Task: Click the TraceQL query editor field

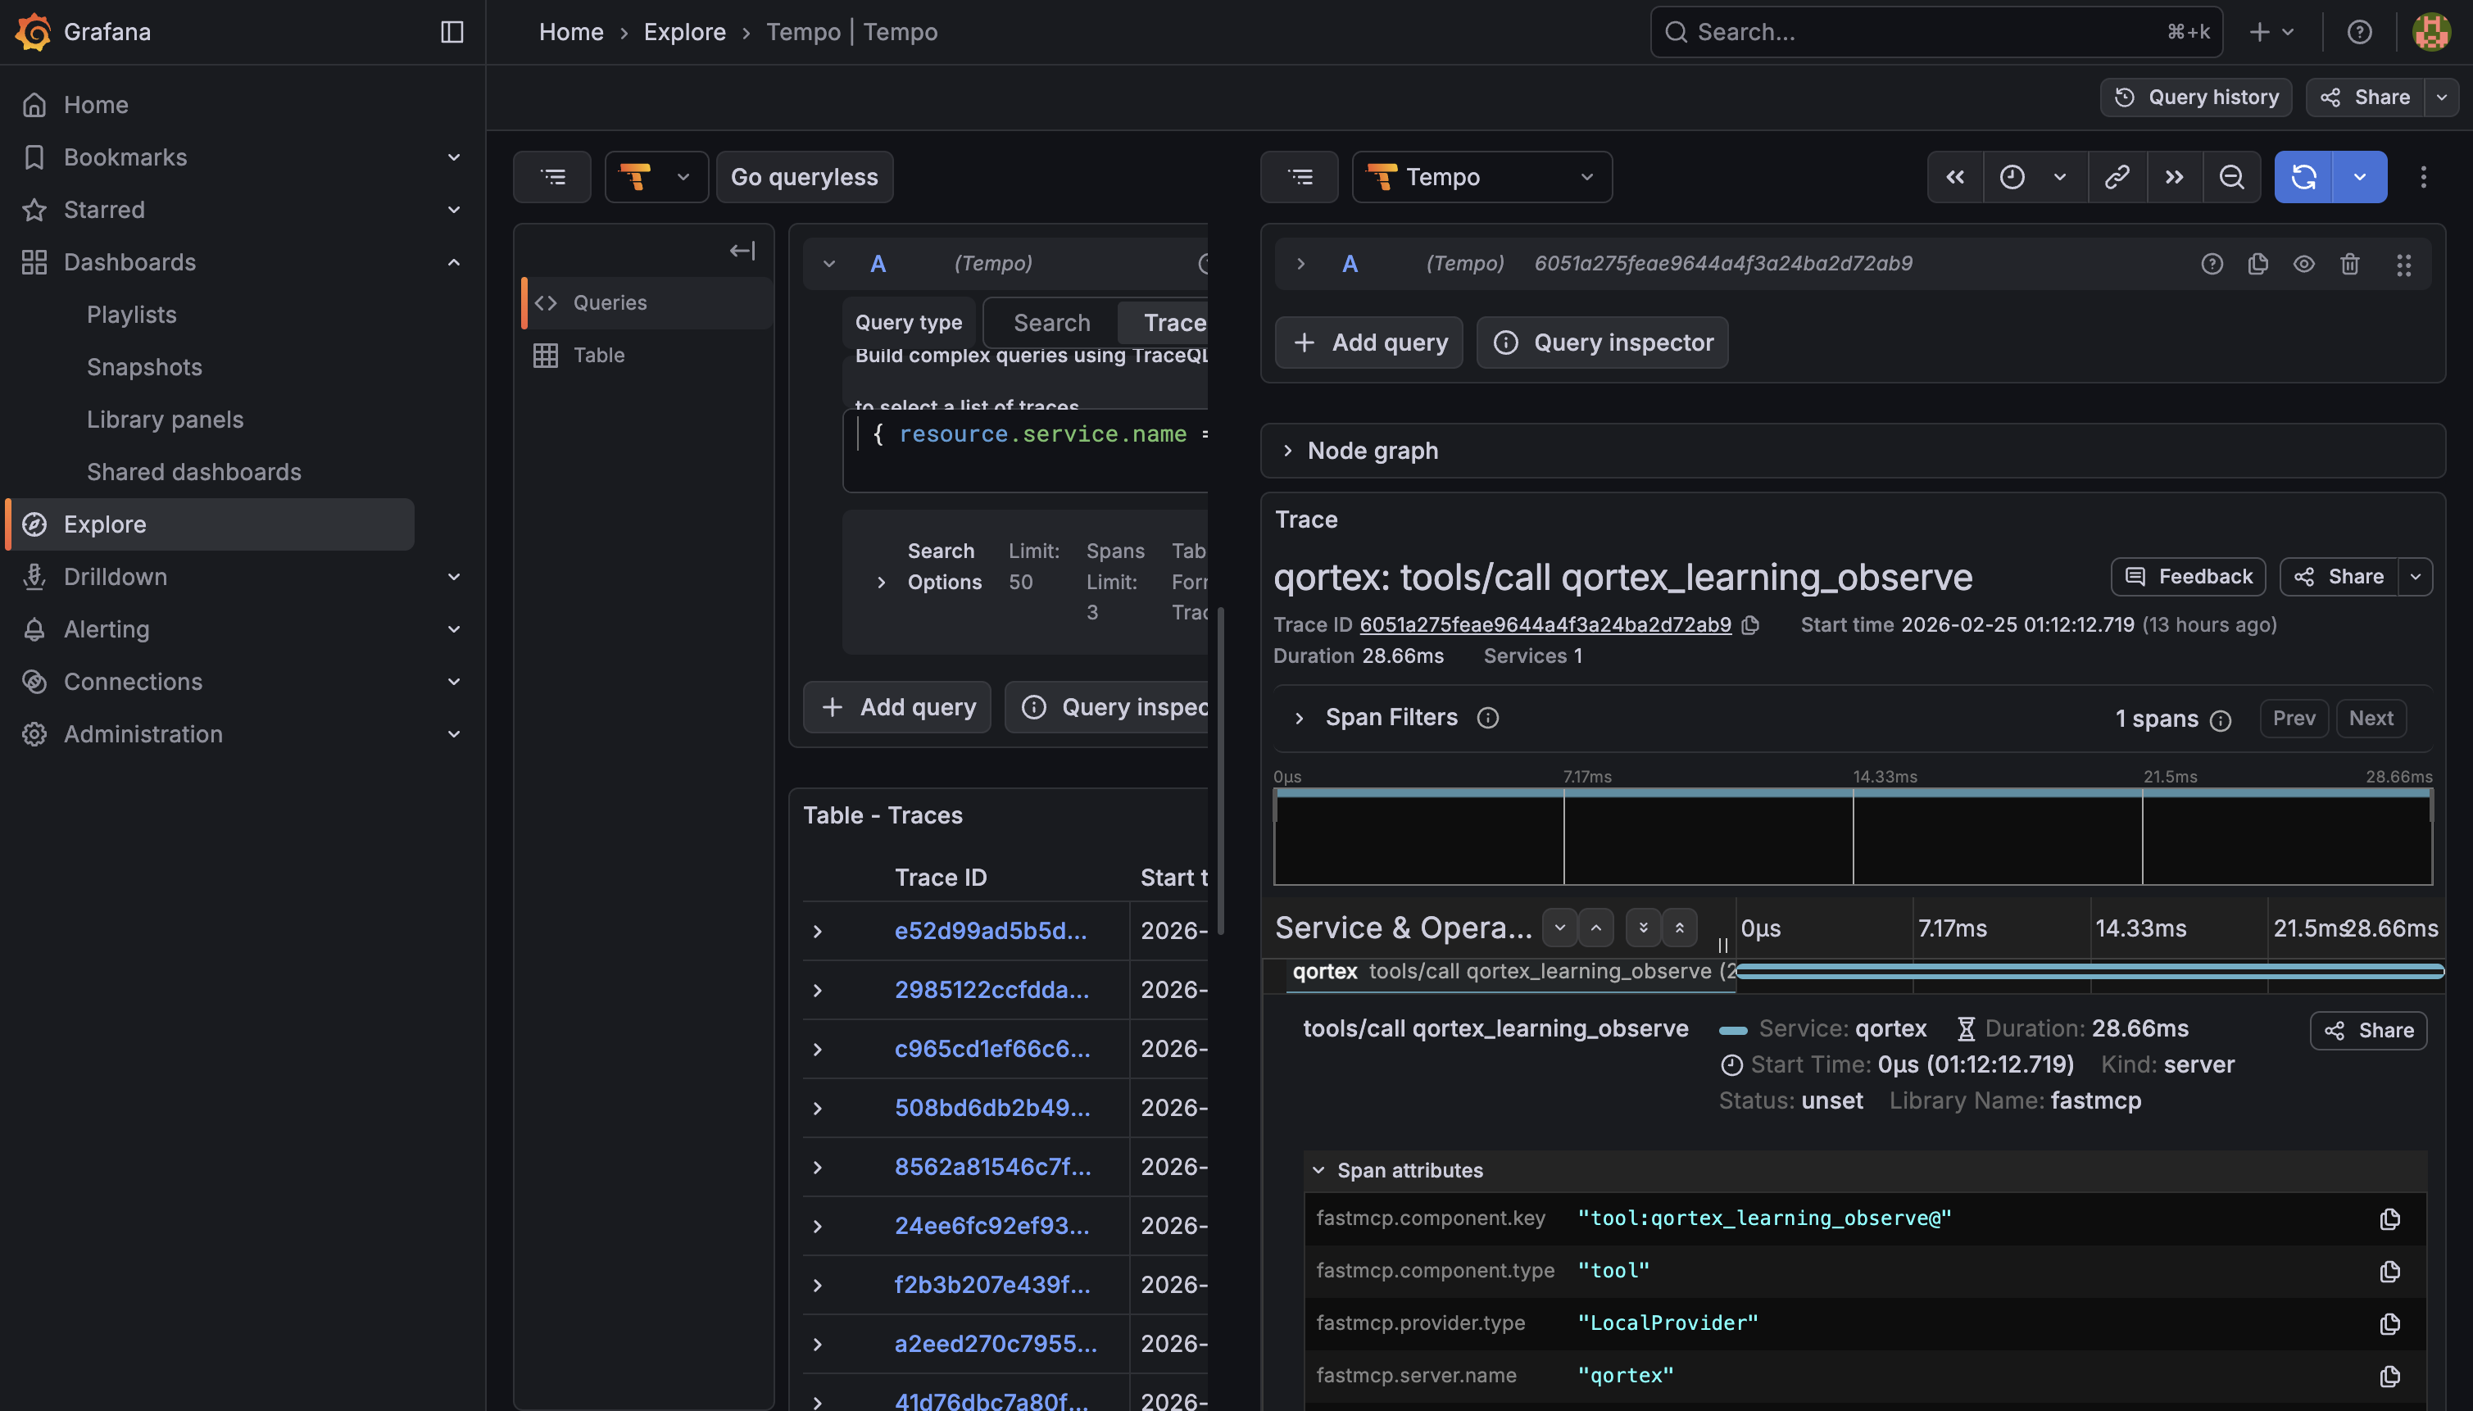Action: (1025, 451)
